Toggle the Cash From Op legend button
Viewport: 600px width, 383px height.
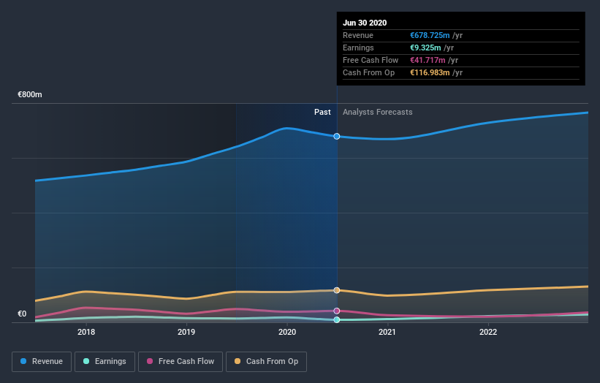(x=266, y=362)
